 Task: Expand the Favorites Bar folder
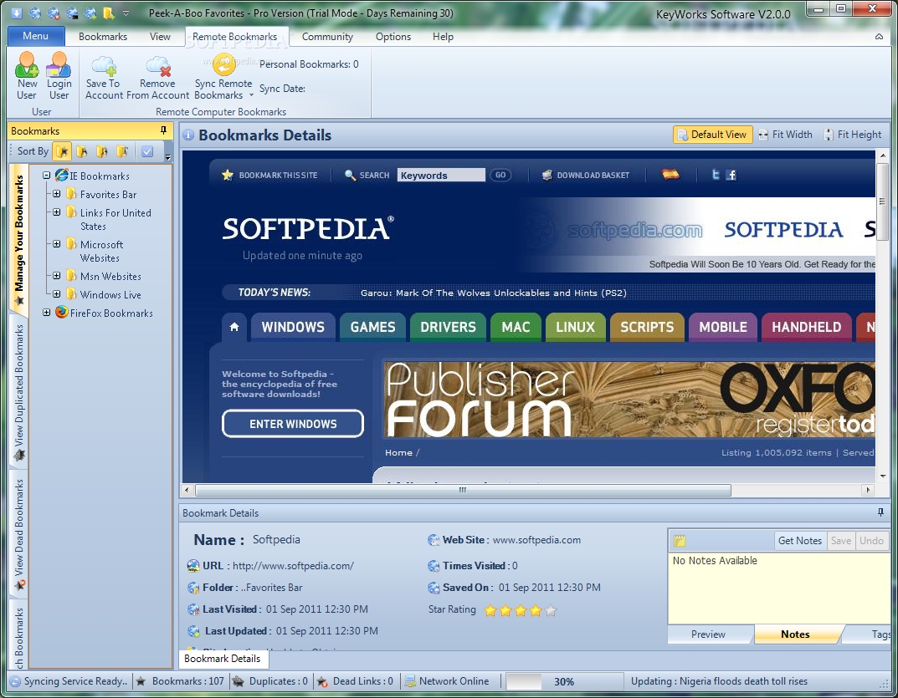[x=57, y=194]
